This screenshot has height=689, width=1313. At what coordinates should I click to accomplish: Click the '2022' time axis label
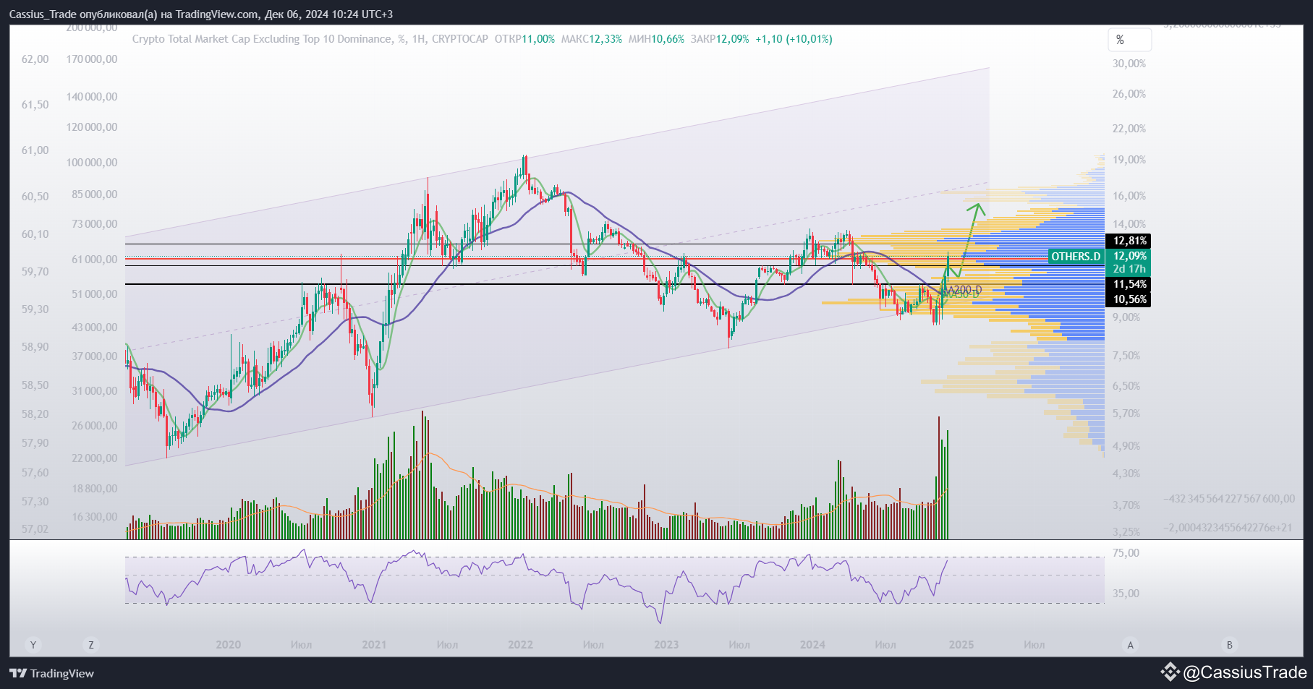click(x=521, y=645)
